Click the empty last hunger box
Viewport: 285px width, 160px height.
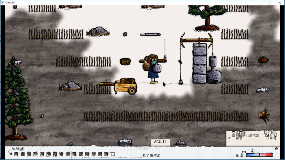point(113,154)
